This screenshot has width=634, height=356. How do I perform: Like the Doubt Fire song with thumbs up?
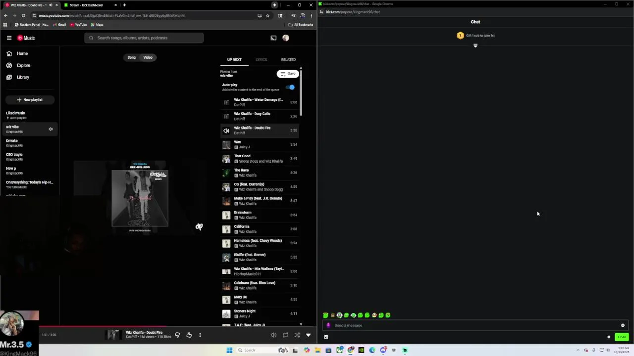(x=189, y=335)
